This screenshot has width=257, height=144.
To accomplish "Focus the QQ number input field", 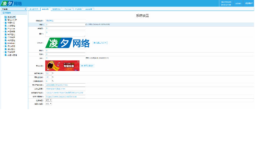I will pos(65,58).
